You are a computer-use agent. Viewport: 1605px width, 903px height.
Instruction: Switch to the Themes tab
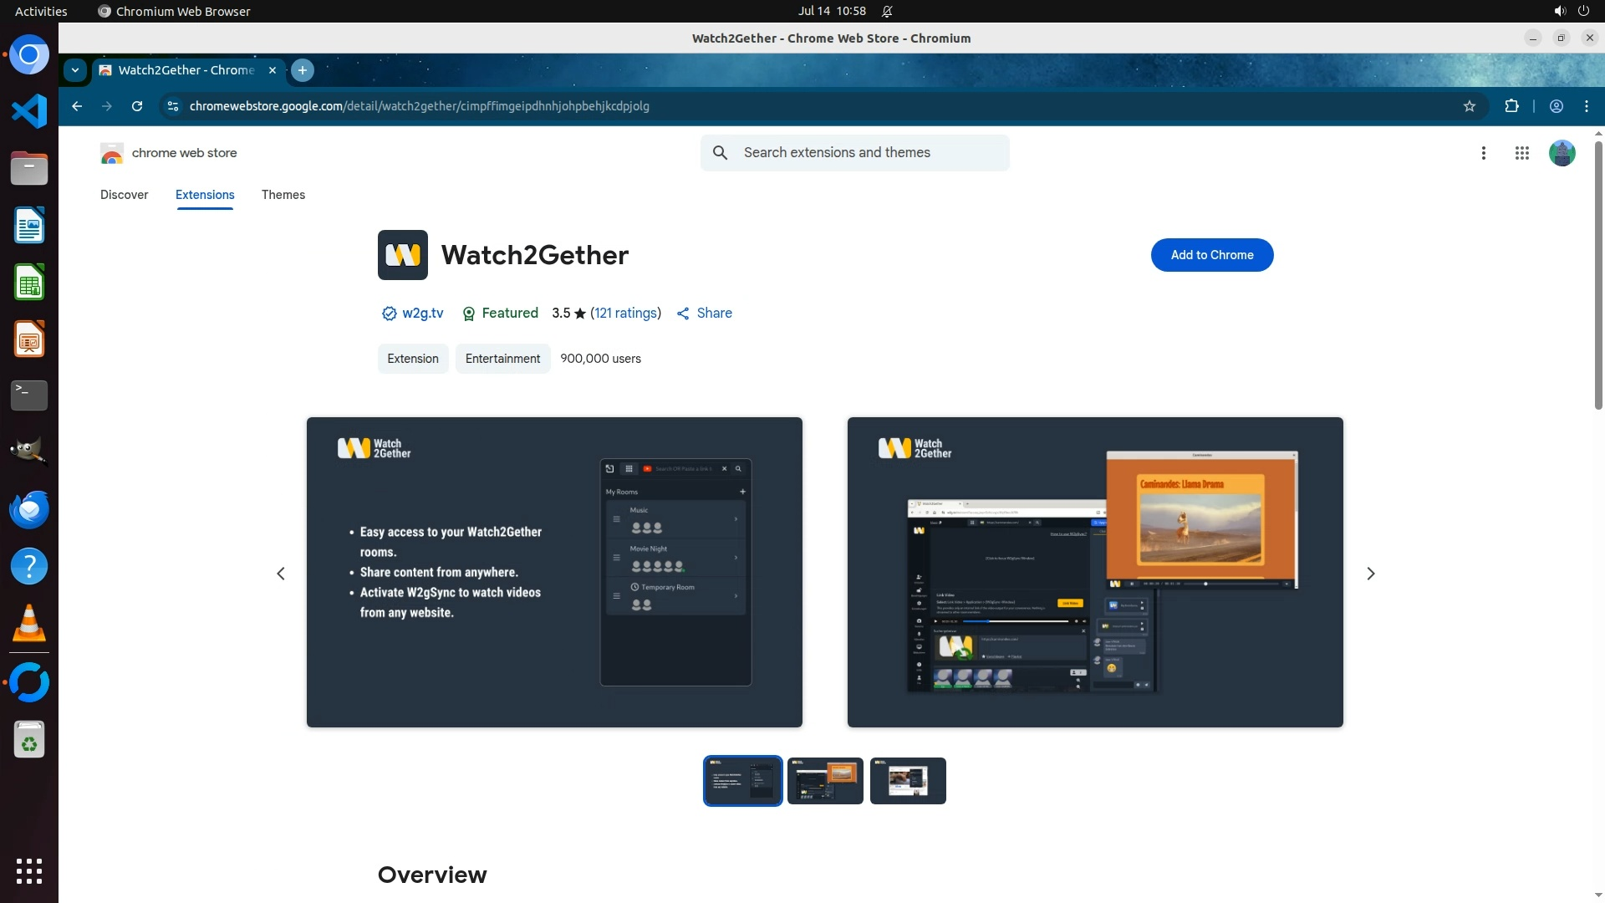tap(283, 195)
